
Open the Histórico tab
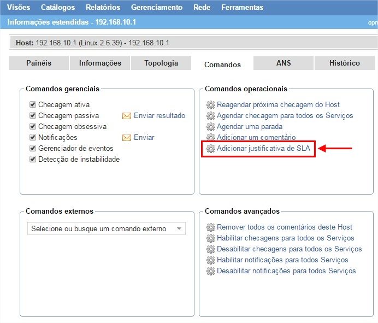344,63
